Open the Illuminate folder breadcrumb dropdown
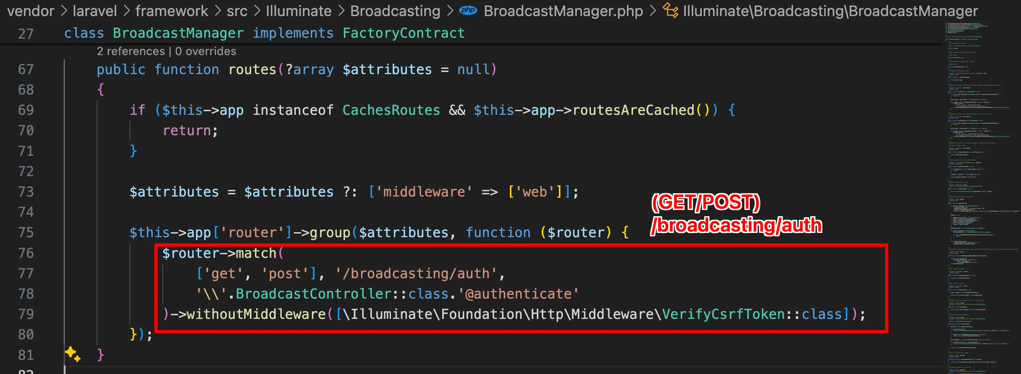 point(299,11)
